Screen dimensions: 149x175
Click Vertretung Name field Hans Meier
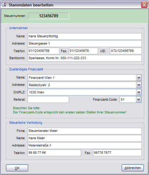click(85, 138)
